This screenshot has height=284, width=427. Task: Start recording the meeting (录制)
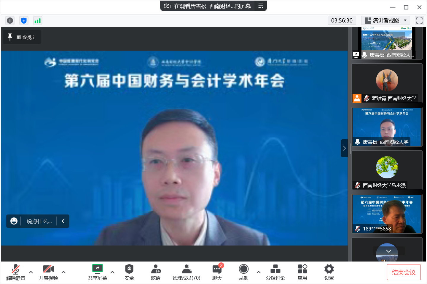[243, 272]
